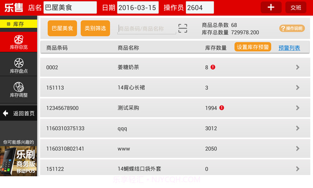Screen dimensions: 313x188
Task: Click 设置库存预警 button
Action: [253, 47]
